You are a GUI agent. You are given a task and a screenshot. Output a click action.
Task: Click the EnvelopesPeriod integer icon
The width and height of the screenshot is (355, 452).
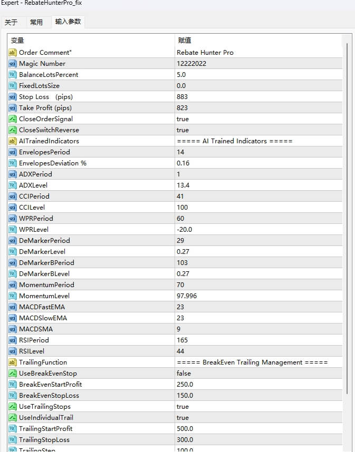coord(13,152)
